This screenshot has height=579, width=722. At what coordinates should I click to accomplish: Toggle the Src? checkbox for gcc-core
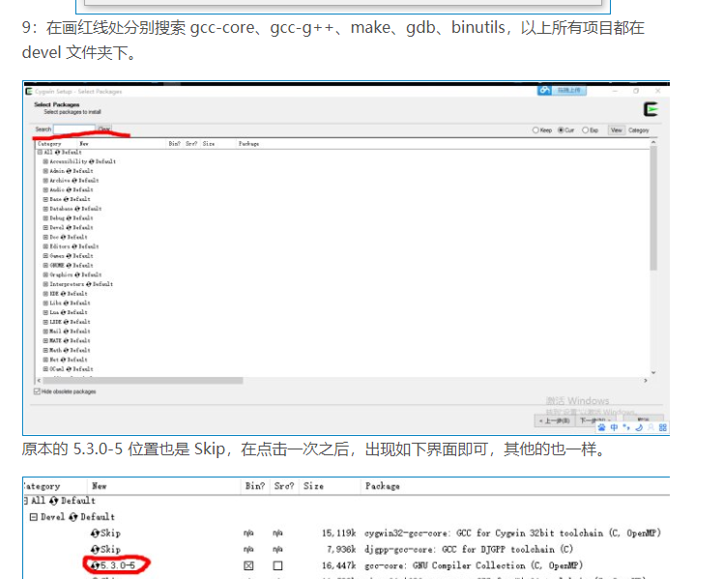tap(277, 565)
